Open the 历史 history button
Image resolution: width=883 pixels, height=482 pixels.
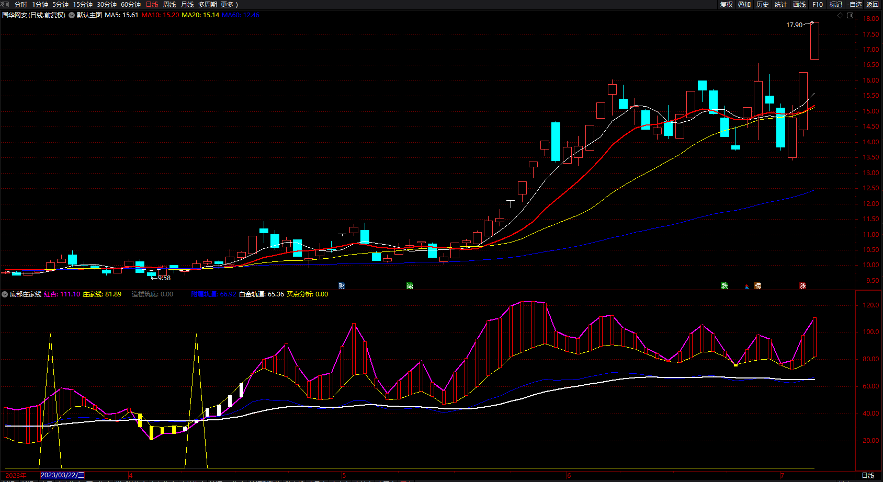pyautogui.click(x=763, y=4)
